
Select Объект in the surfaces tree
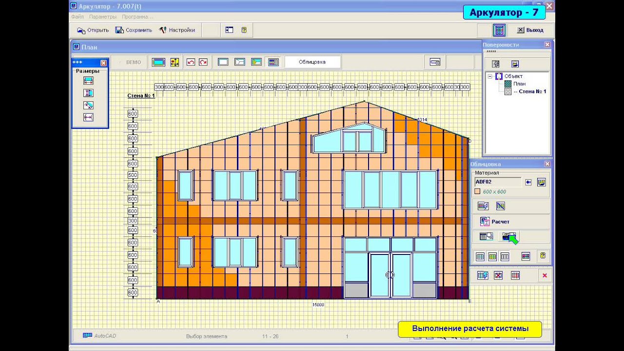coord(513,76)
